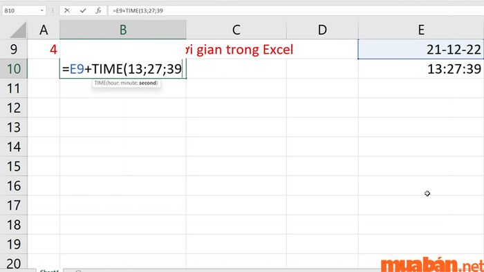Click the red 'gian trong Excel' heading text
This screenshot has height=272, width=484.
point(245,50)
